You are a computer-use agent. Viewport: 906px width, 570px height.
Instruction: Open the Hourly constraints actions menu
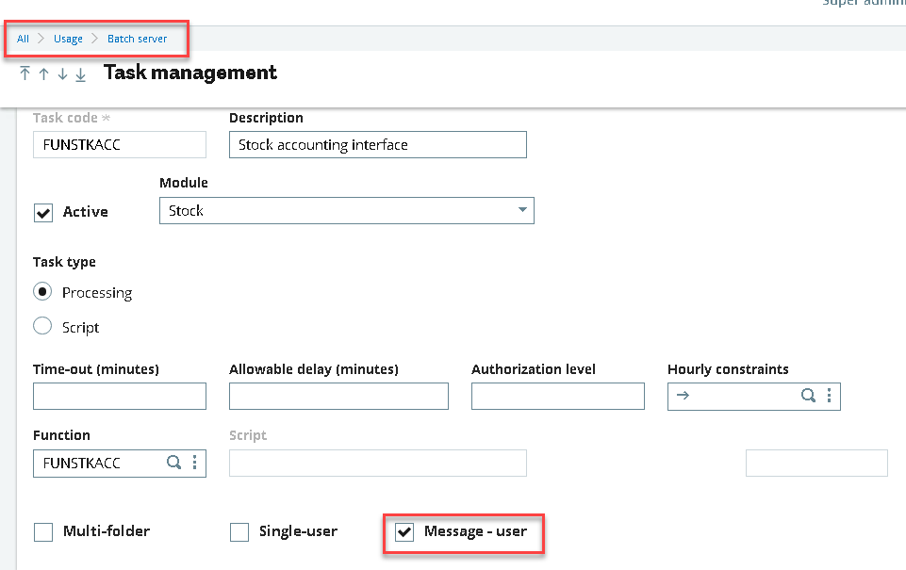(x=828, y=396)
